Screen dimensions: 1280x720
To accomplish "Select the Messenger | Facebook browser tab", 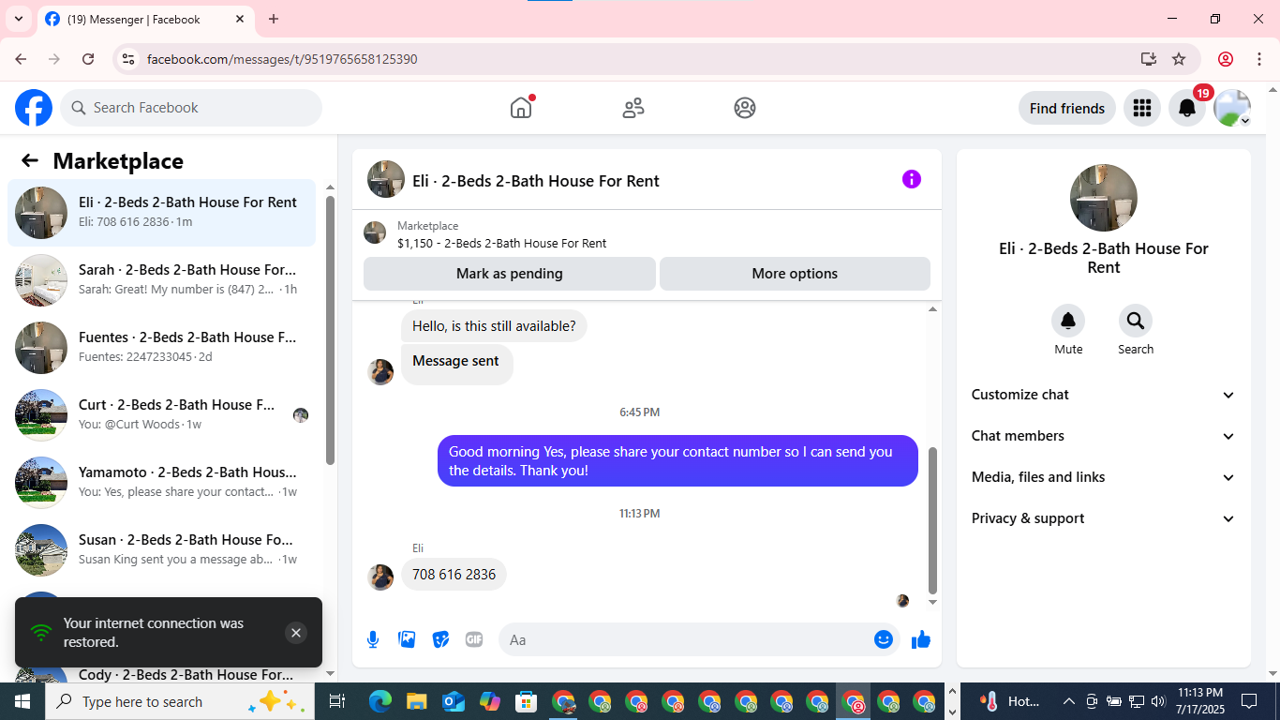I will tap(146, 19).
